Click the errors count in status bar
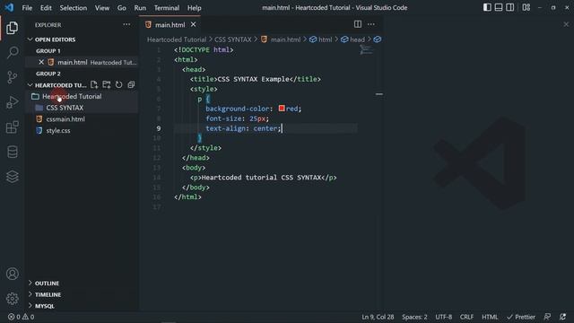This screenshot has width=574, height=323. (x=14, y=317)
